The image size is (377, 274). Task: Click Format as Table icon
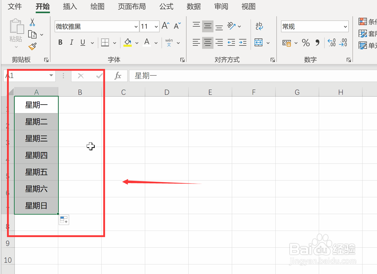click(x=363, y=34)
